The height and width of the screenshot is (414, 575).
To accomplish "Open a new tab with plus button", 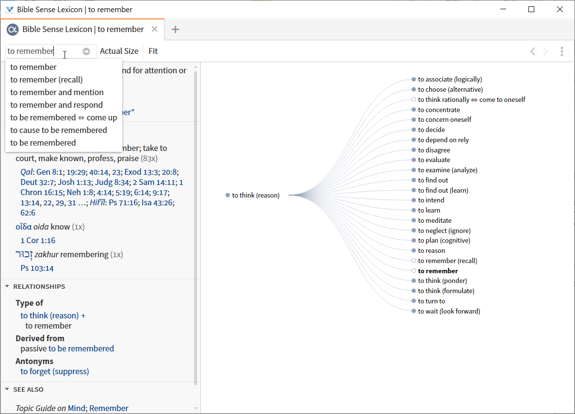I will (175, 29).
